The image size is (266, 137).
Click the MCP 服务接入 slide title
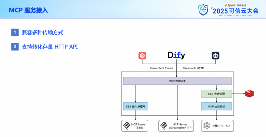pyautogui.click(x=28, y=10)
